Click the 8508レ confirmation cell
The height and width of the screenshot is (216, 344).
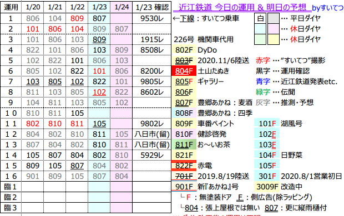(x=152, y=50)
